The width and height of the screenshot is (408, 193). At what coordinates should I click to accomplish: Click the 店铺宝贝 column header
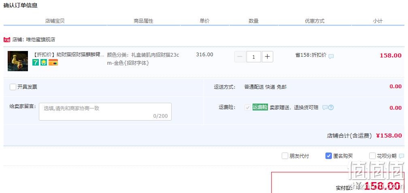click(x=55, y=21)
